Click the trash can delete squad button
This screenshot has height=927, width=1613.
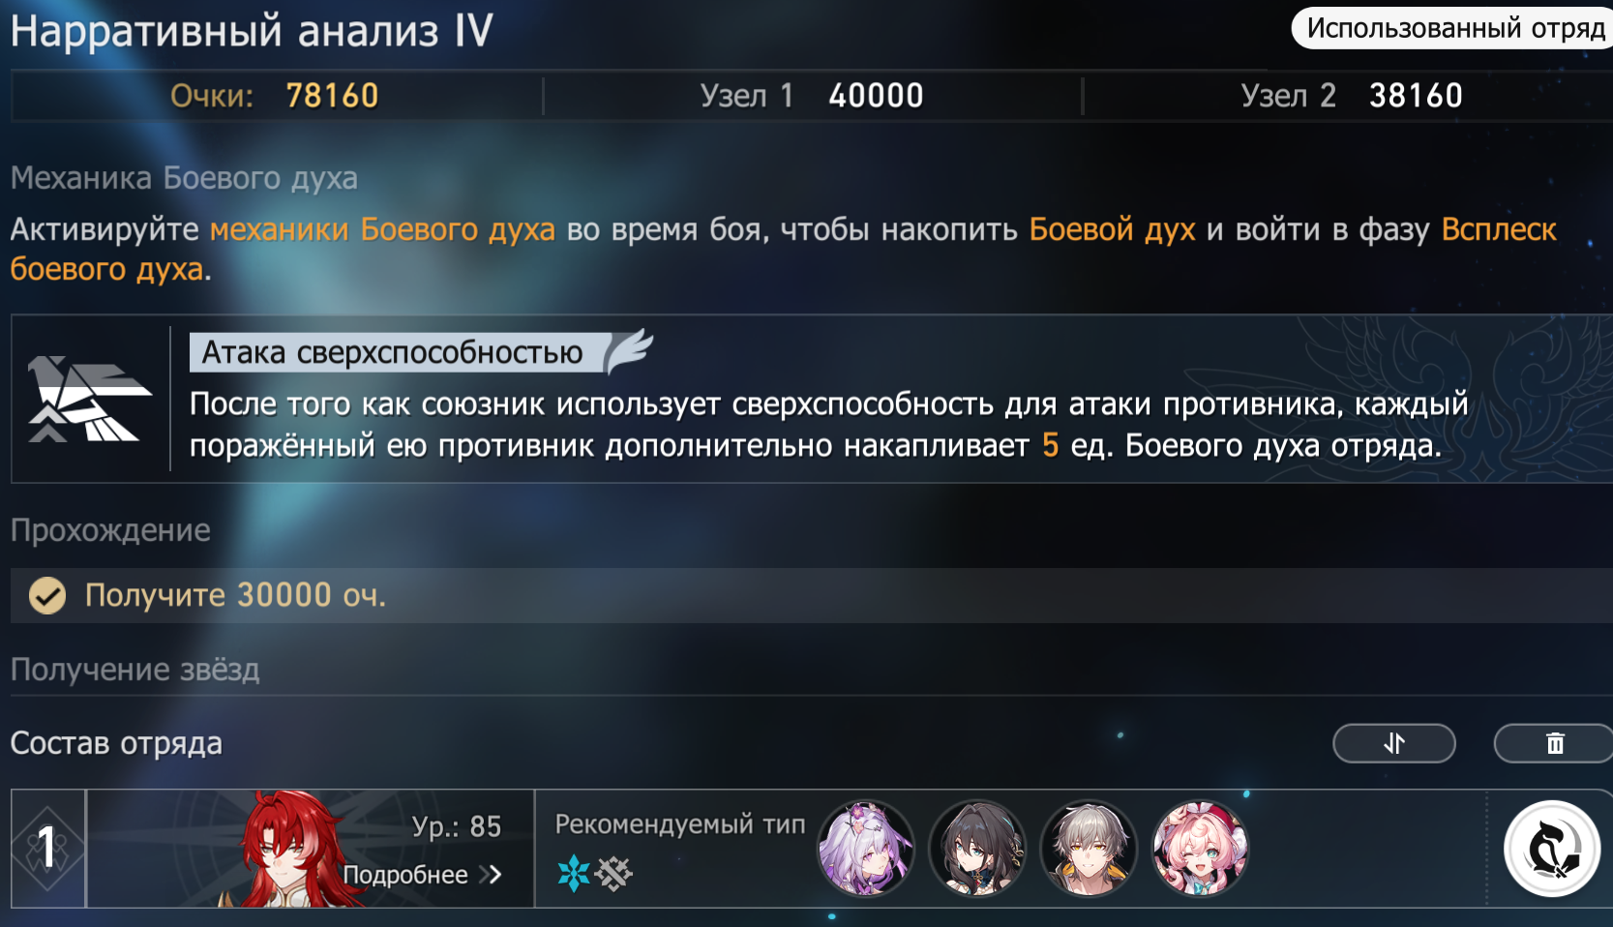click(1554, 743)
